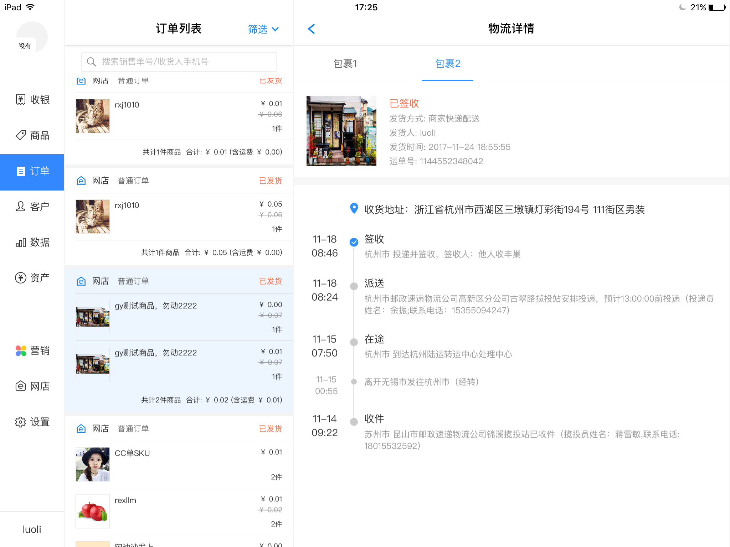The image size is (730, 547).
Task: Tap the blue back arrow in 物流详情
Action: pyautogui.click(x=311, y=29)
